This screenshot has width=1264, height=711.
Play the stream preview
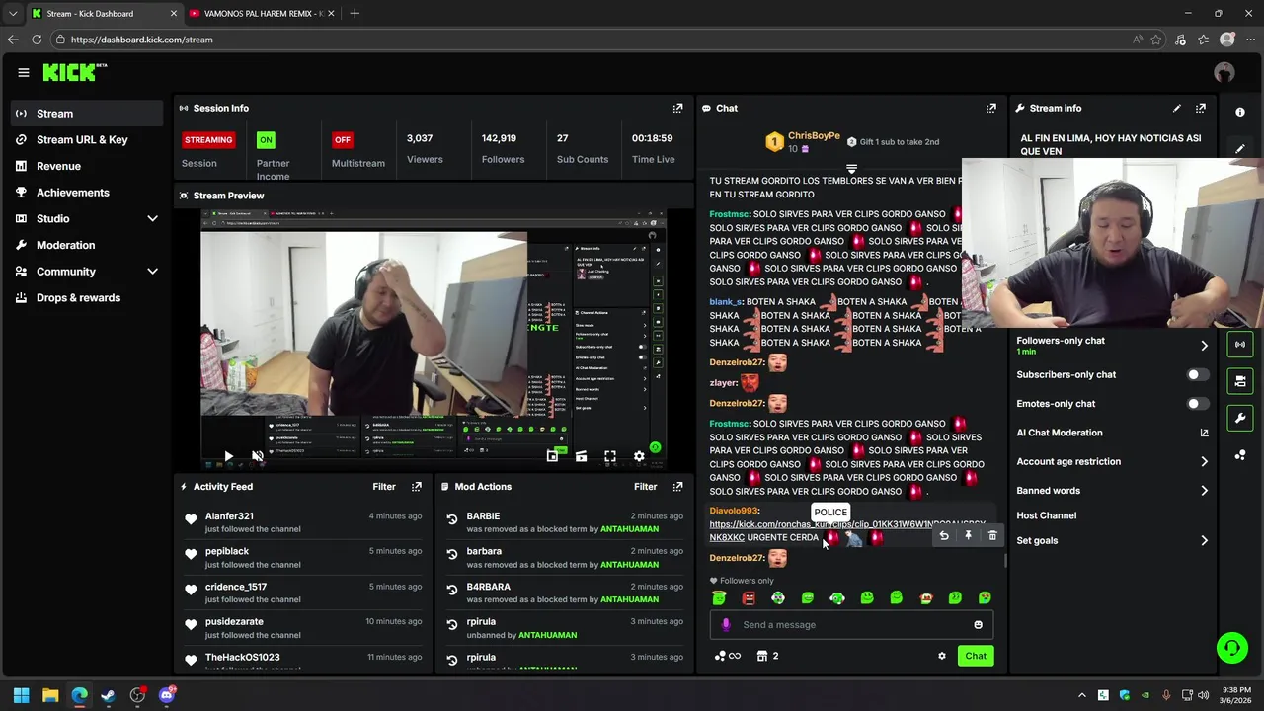(x=228, y=456)
